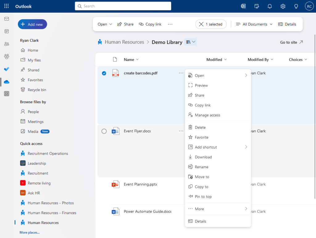Open settings gear in header

pyautogui.click(x=283, y=6)
